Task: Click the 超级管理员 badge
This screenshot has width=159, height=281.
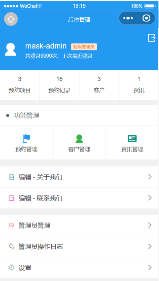Action: (84, 47)
